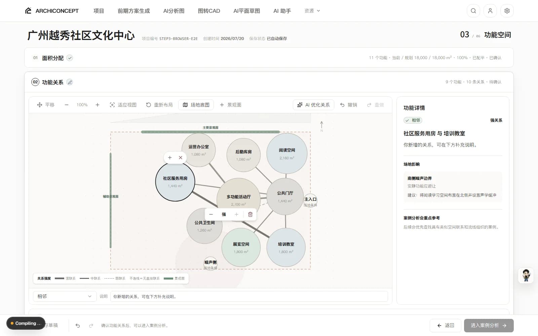Screen dimensions: 538x336
Task: Click the 返回 back button
Action: pyautogui.click(x=446, y=326)
